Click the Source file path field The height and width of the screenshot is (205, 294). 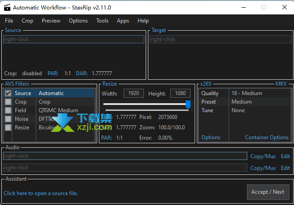pos(74,39)
